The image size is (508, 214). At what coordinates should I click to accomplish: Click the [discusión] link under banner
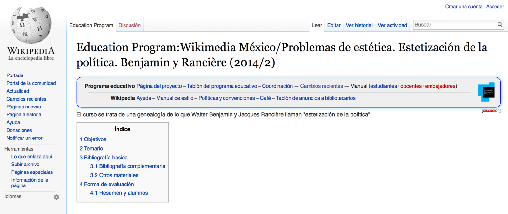pos(491,110)
